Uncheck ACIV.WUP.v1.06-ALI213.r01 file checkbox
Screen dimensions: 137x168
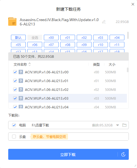15,81
